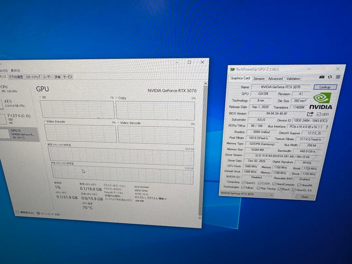Open the GPU-Z hamburger menu

[x=338, y=77]
